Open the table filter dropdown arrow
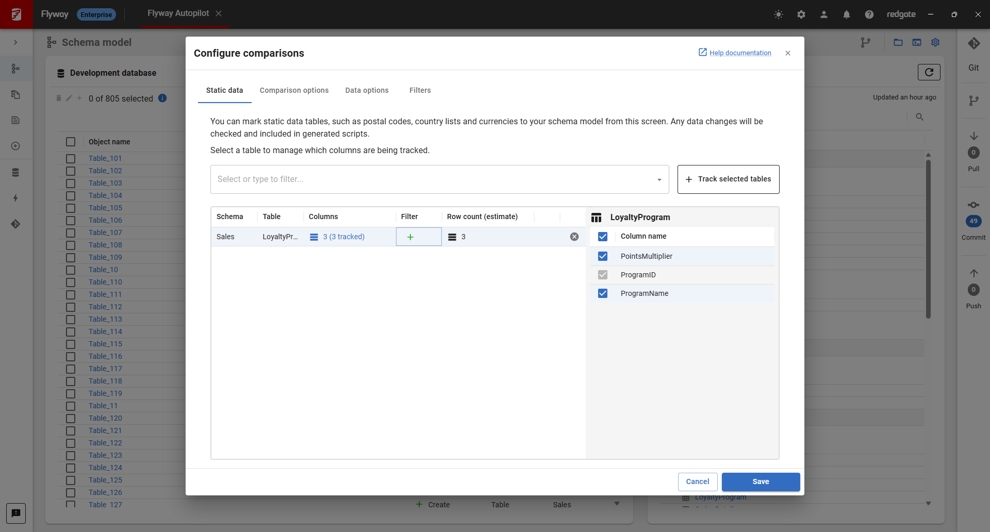This screenshot has height=532, width=990. 659,179
